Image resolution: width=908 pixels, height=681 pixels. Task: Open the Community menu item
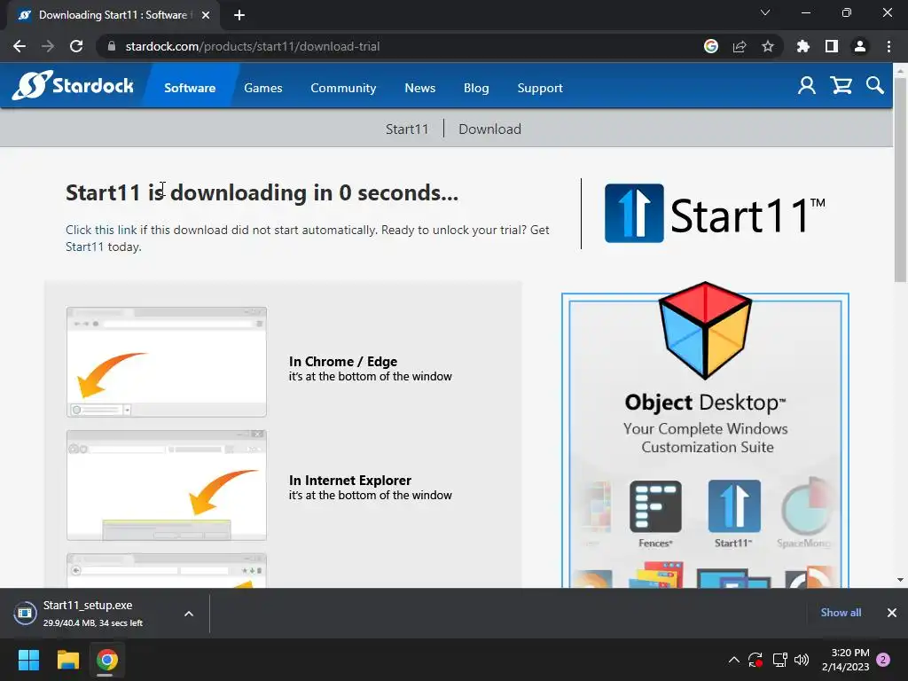pyautogui.click(x=343, y=88)
